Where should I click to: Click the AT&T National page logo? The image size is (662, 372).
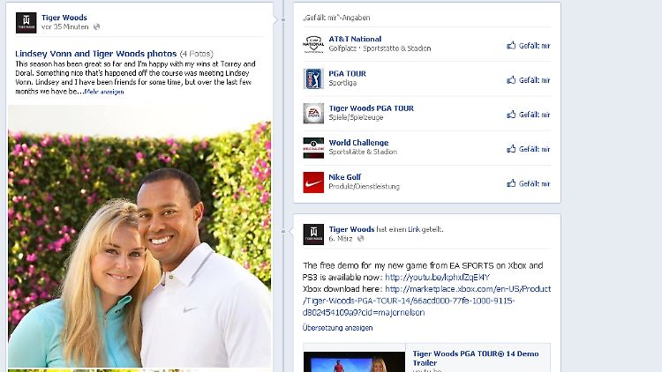(313, 44)
